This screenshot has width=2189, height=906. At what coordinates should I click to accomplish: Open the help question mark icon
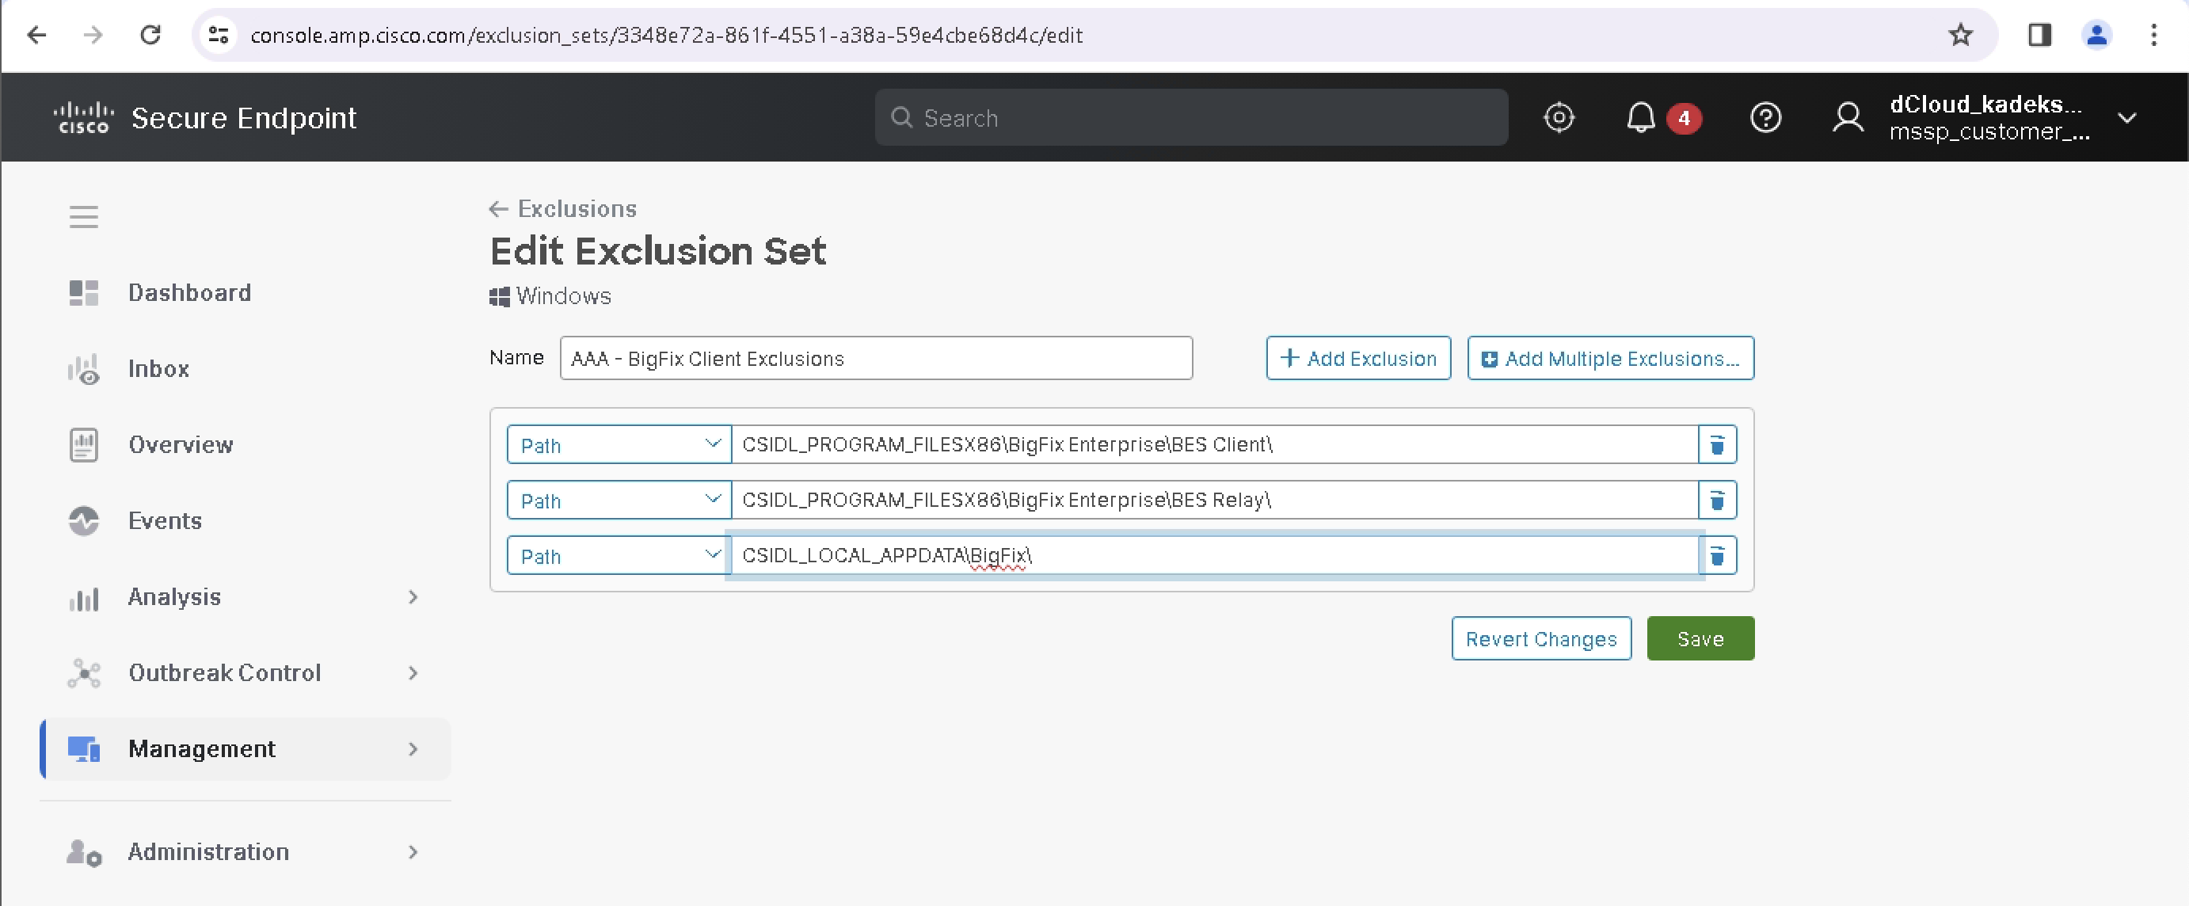1765,117
